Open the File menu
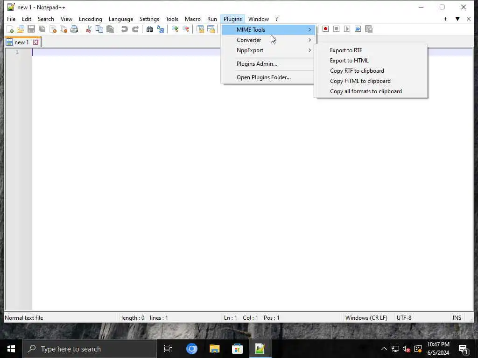The height and width of the screenshot is (358, 478). click(11, 19)
